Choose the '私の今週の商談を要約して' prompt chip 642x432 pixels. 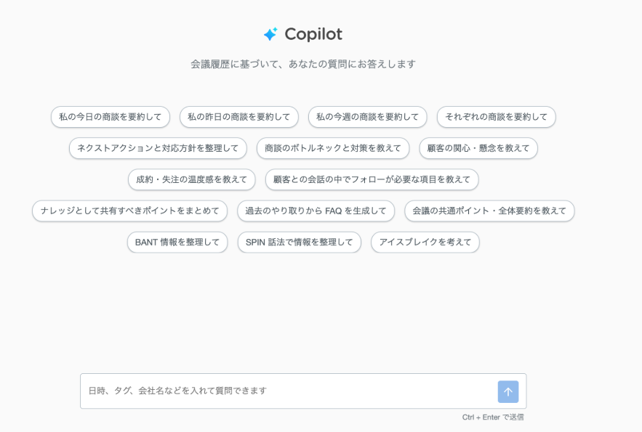[x=367, y=117]
